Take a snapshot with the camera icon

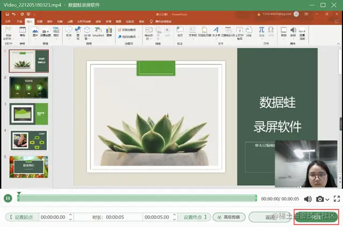click(x=320, y=199)
